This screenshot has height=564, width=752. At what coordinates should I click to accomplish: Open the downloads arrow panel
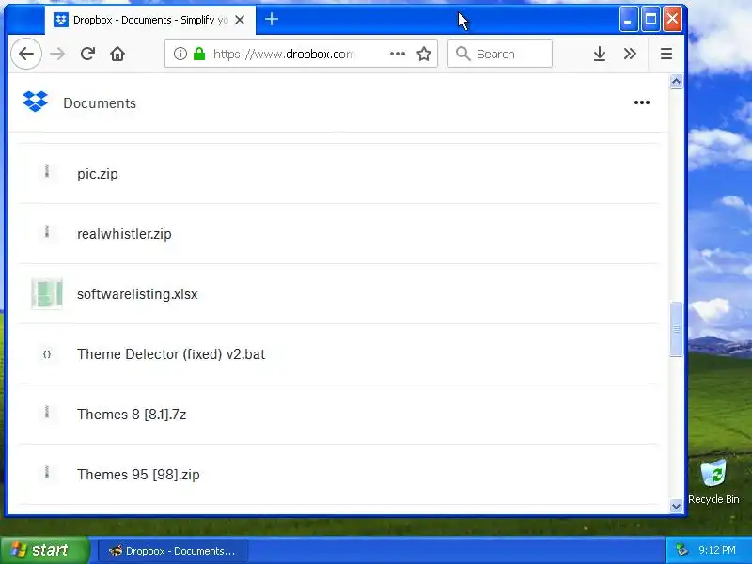click(600, 54)
